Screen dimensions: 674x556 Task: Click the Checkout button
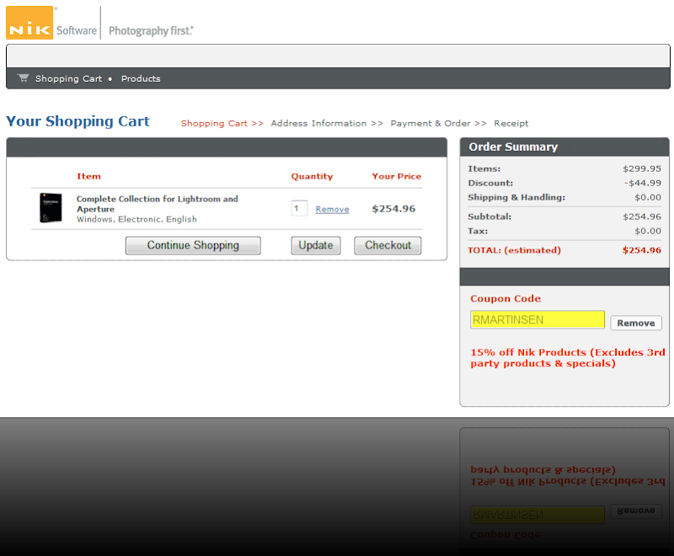coord(388,245)
